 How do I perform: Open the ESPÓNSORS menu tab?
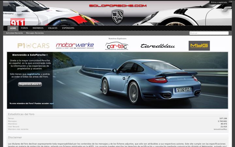[x=68, y=28]
